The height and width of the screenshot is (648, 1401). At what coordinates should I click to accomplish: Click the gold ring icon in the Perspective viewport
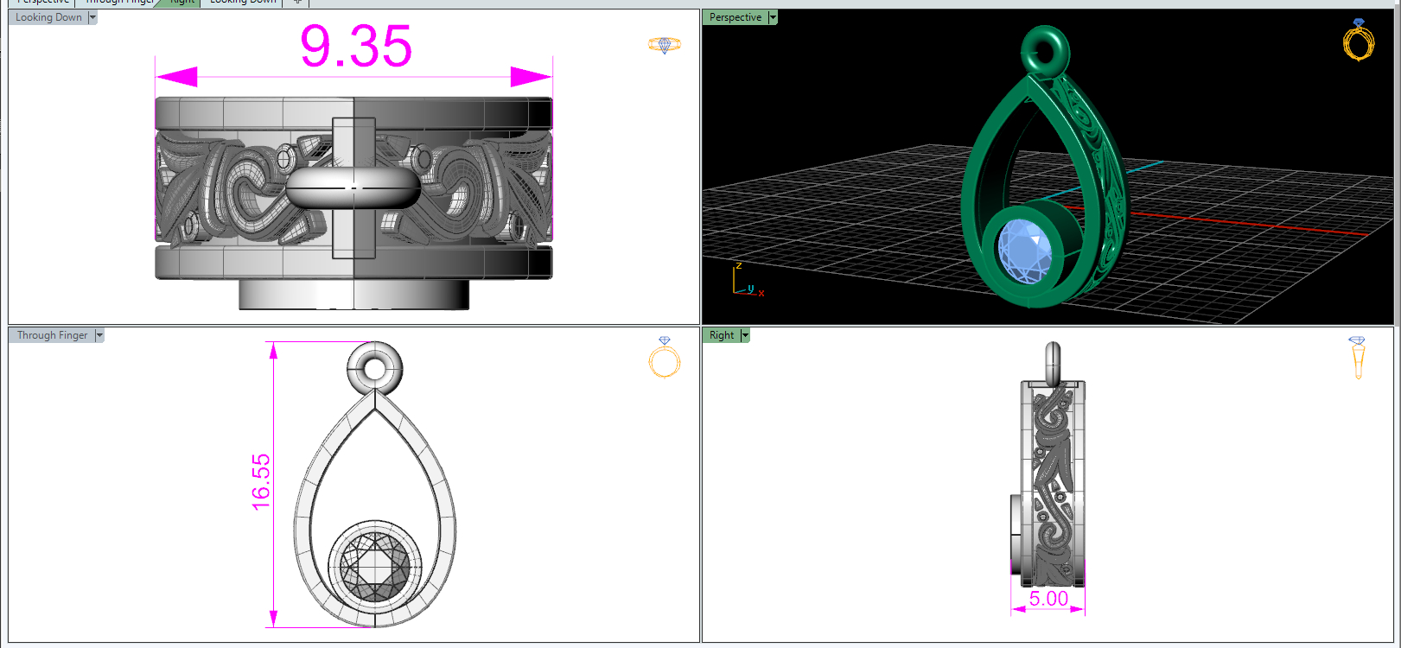point(1359,40)
